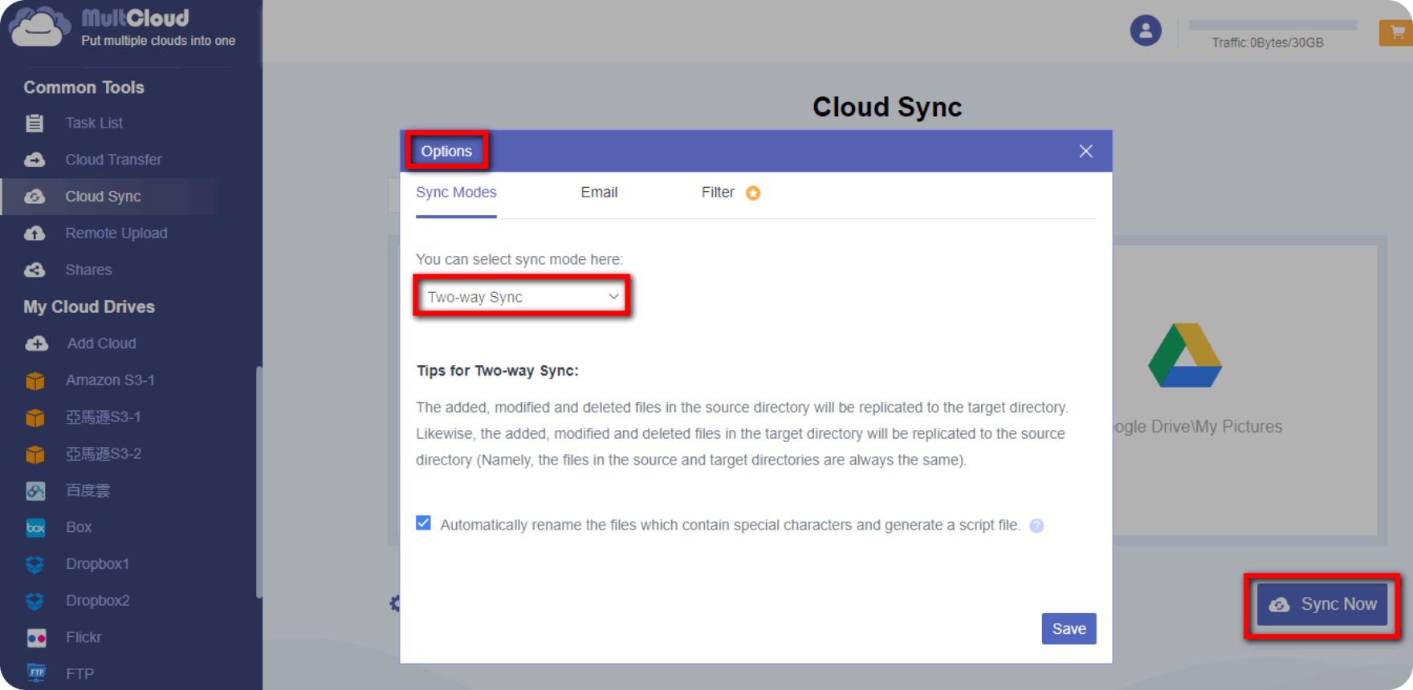Image resolution: width=1413 pixels, height=690 pixels.
Task: Click the sidebar vertical scrollbar
Action: 259,482
